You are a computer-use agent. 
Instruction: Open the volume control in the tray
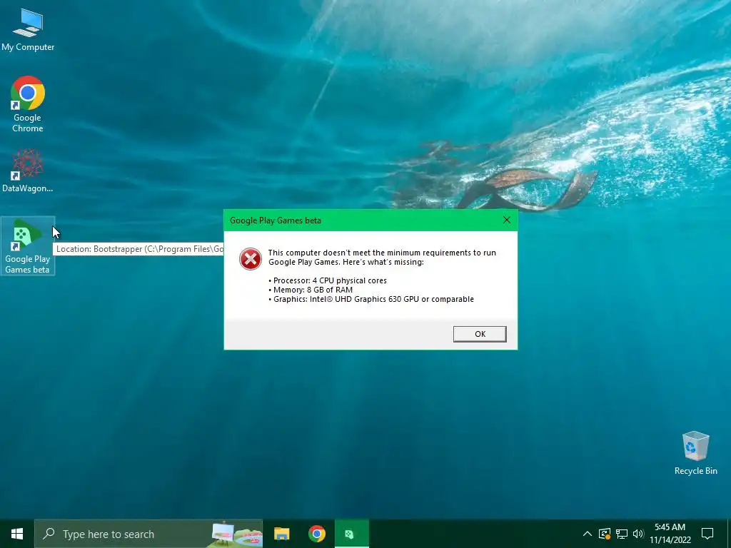click(638, 534)
